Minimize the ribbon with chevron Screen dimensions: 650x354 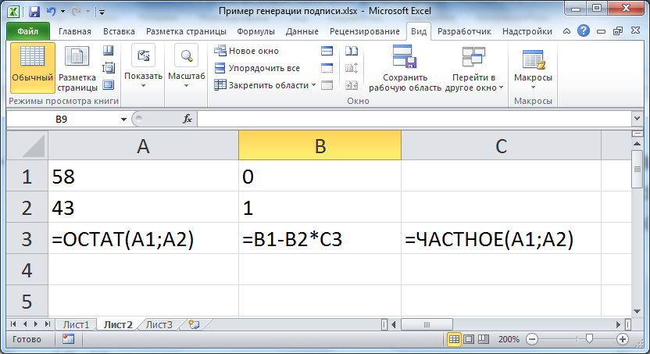(566, 31)
